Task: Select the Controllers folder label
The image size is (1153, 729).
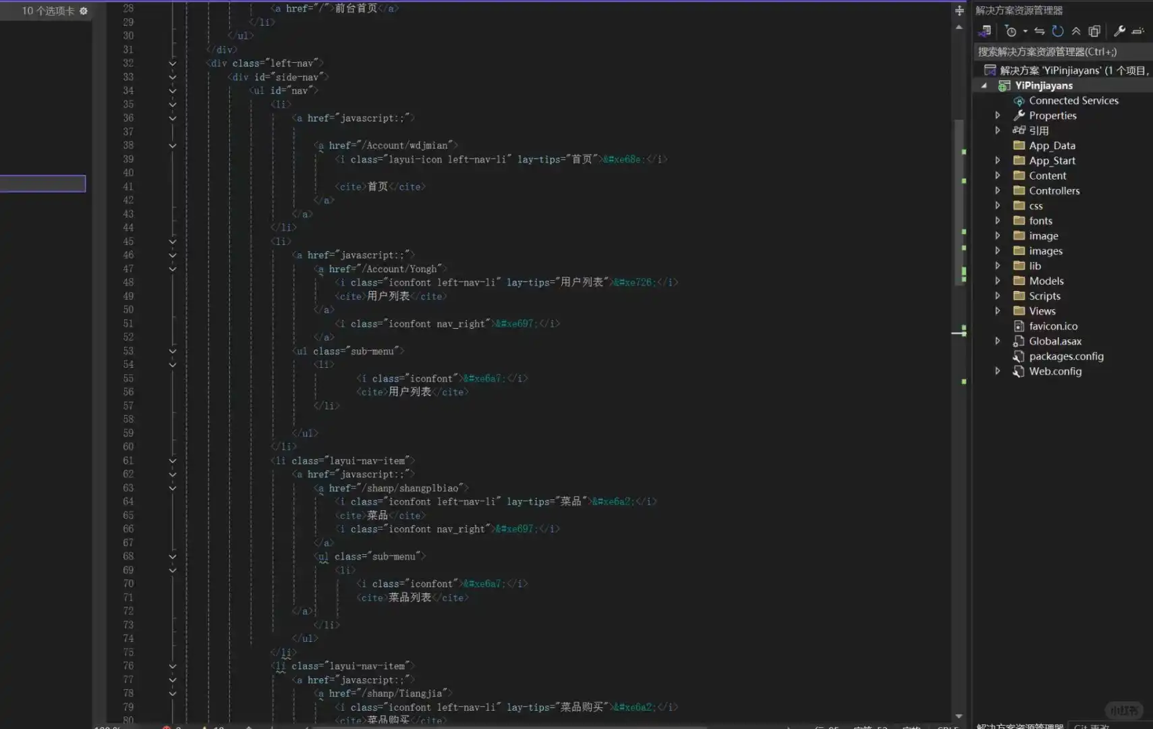Action: (x=1054, y=190)
